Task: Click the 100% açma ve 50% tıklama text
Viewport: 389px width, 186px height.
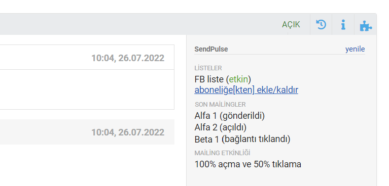Action: tap(247, 164)
